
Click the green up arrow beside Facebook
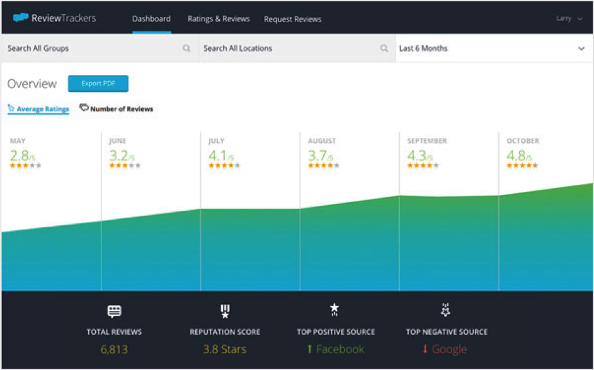pos(309,349)
